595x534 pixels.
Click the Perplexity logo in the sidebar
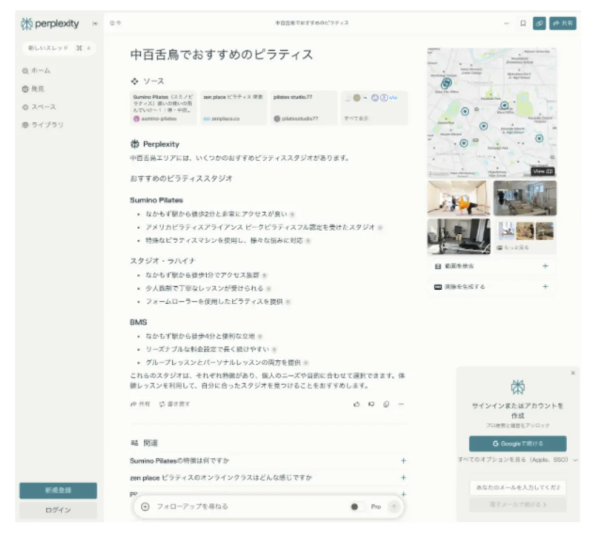[50, 23]
